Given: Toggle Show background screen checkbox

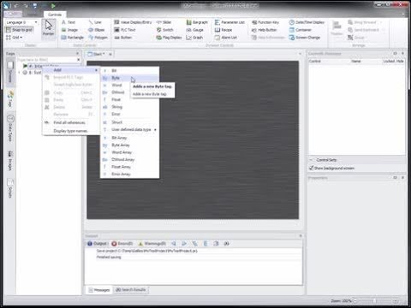Looking at the screenshot, I should pyautogui.click(x=312, y=168).
